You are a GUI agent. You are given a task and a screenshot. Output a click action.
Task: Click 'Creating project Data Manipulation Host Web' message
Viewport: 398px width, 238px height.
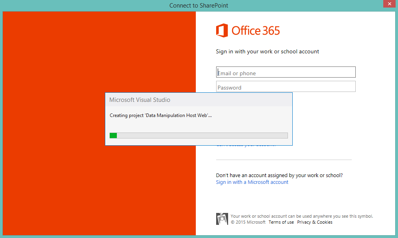tap(161, 115)
